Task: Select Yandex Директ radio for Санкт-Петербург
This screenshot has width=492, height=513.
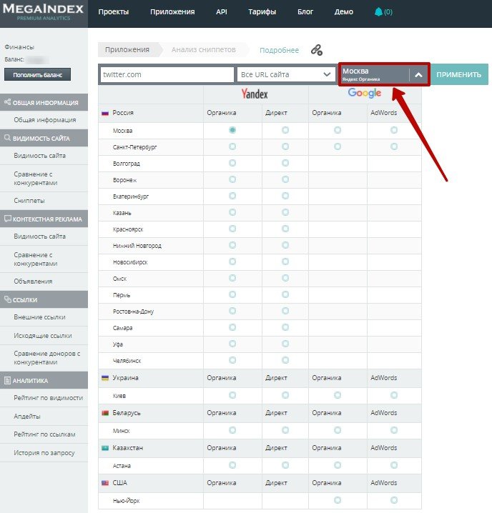Action: [285, 146]
